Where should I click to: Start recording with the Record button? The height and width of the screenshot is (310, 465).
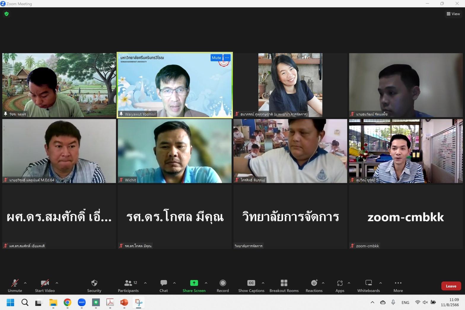point(222,286)
